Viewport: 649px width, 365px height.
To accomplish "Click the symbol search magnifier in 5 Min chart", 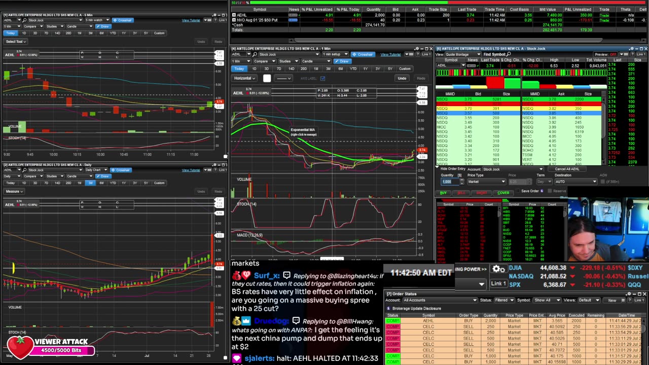I will click(24, 20).
